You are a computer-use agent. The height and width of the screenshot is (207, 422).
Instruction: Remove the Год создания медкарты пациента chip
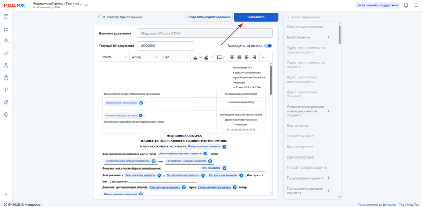210,161
